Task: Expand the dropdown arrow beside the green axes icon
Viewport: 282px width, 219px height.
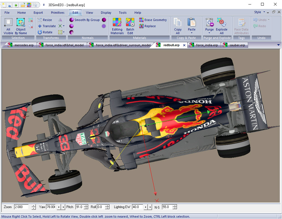Action: (64, 26)
